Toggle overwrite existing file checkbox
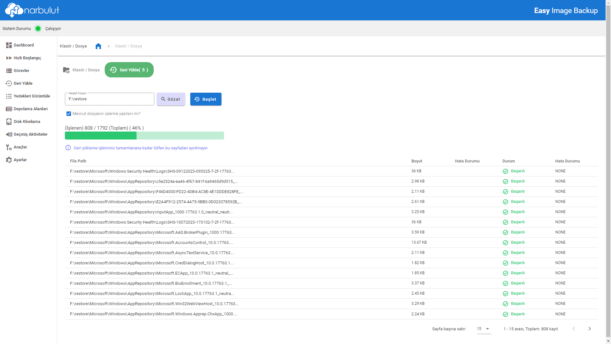 [x=69, y=114]
